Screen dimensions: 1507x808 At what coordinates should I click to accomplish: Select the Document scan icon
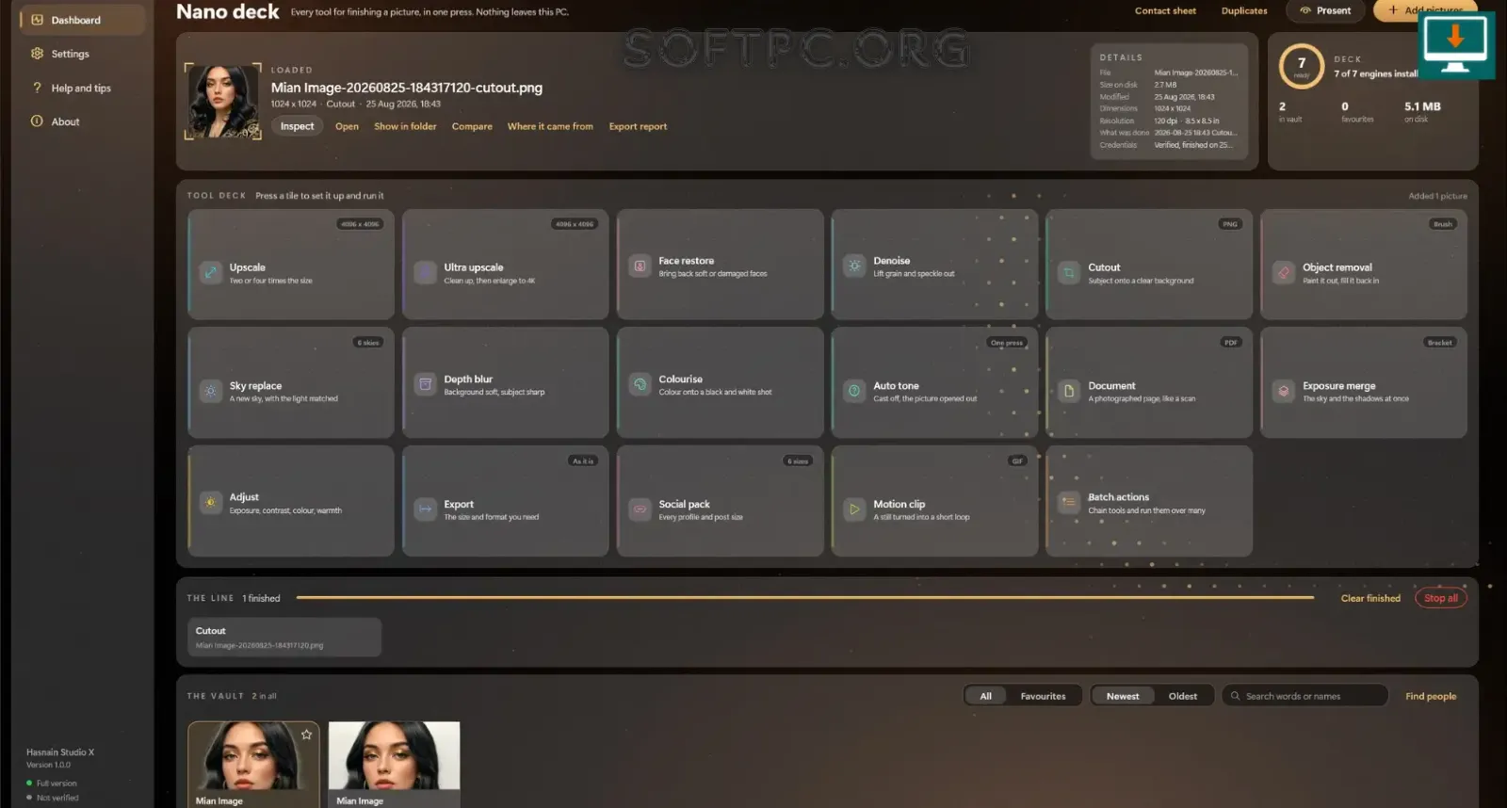[x=1069, y=392]
